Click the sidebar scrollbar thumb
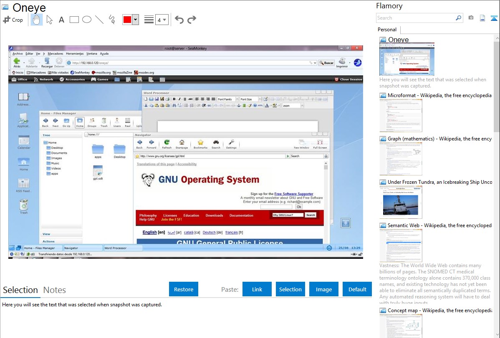Viewport: 500px width, 338px height. [497, 86]
